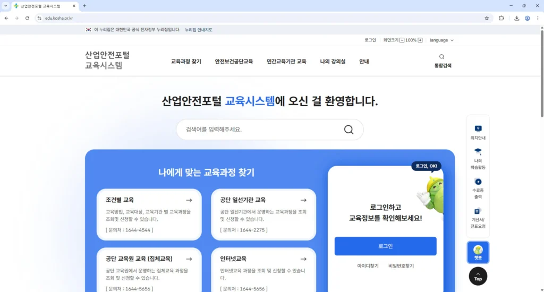Viewport: 544px width, 292px height.
Task: Click arrow on 공단 교육원 교육 (집체교육) card
Action: (x=189, y=259)
